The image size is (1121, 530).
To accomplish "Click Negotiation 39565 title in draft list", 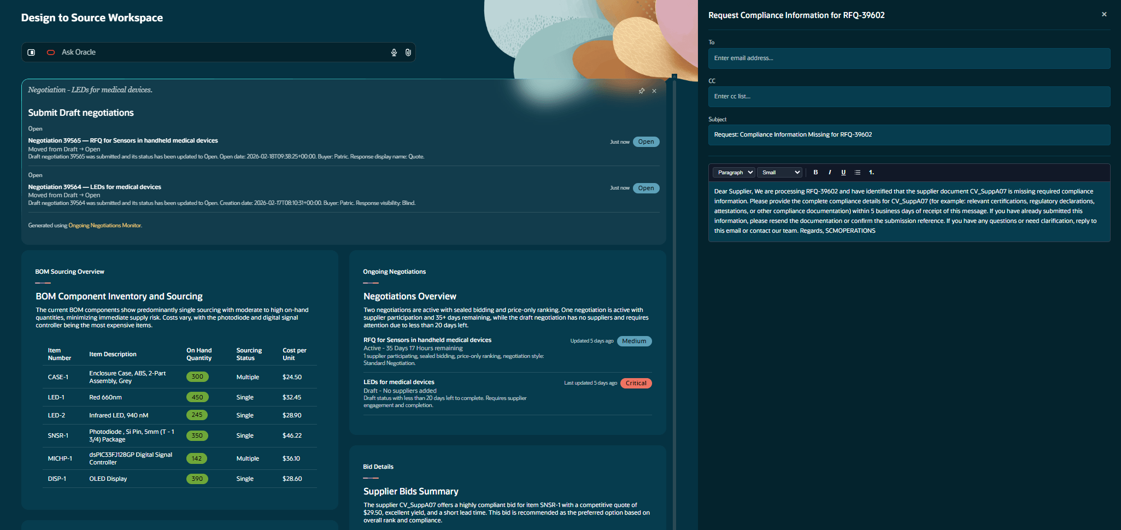I will (123, 140).
